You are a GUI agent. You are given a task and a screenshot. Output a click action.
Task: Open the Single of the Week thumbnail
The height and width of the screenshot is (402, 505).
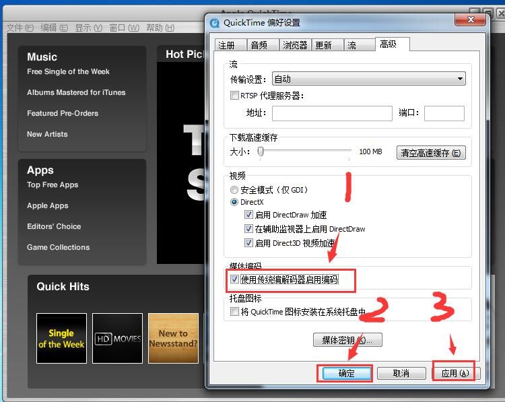[61, 338]
